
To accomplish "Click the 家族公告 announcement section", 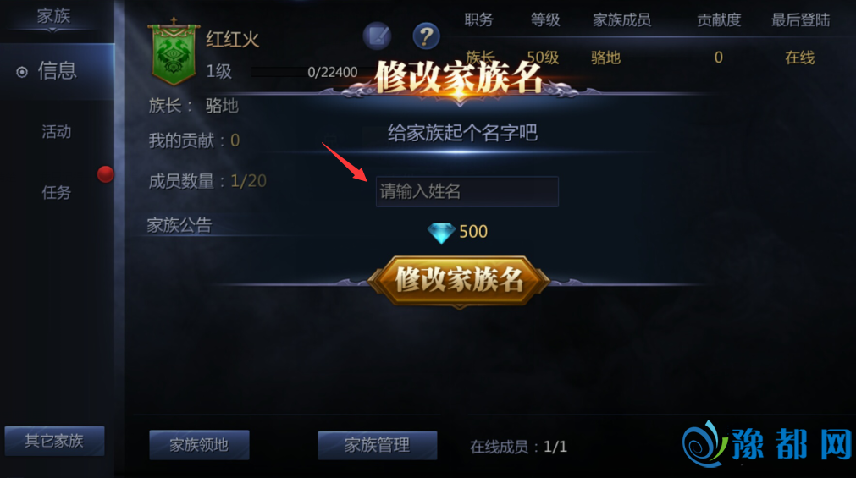I will pyautogui.click(x=179, y=225).
